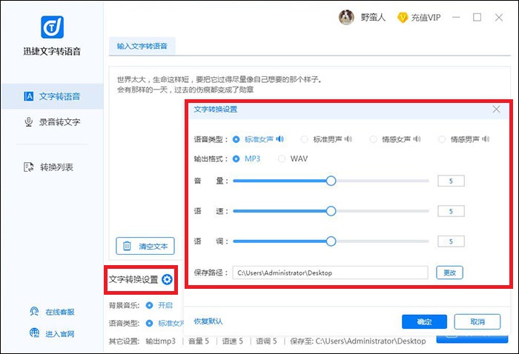Play the 标准男声 voice sample speaker icon
The width and height of the screenshot is (519, 354).
(348, 138)
